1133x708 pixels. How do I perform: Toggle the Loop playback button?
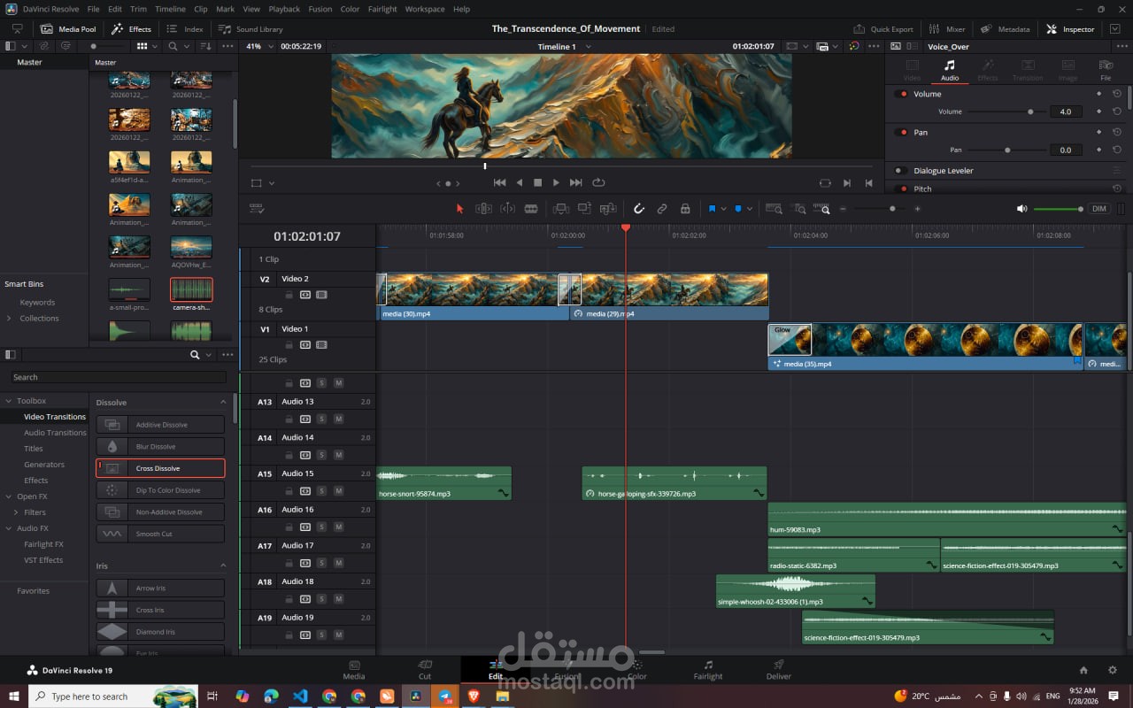coord(598,182)
